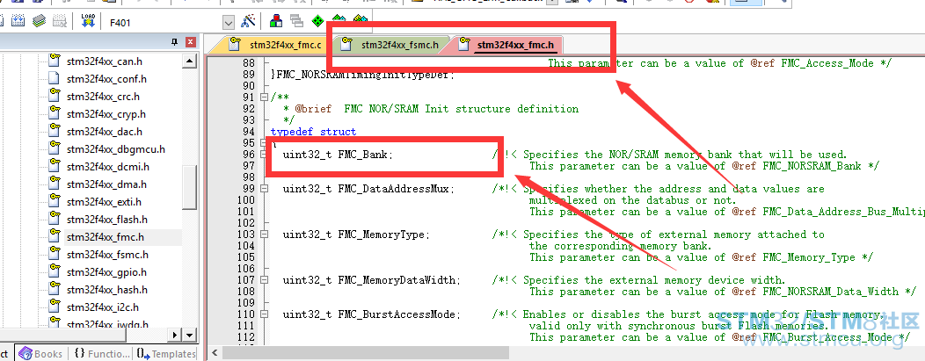Click the pin icon on Project panel

(175, 42)
